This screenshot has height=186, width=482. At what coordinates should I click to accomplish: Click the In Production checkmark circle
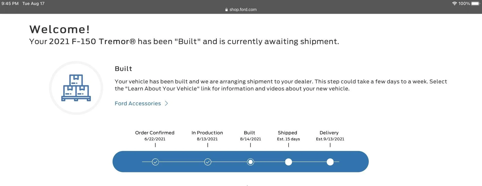(x=208, y=162)
